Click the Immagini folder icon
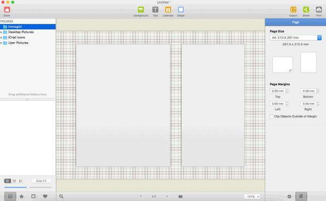 [x=5, y=27]
